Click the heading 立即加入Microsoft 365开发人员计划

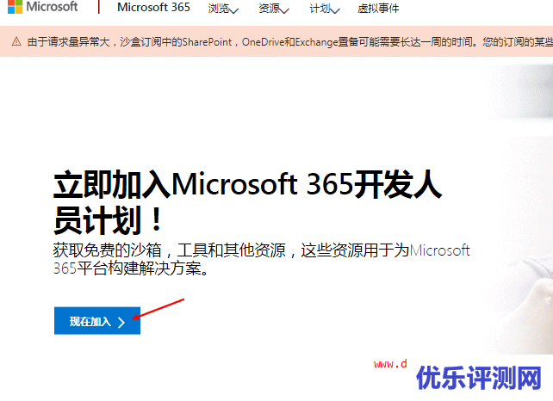247,202
